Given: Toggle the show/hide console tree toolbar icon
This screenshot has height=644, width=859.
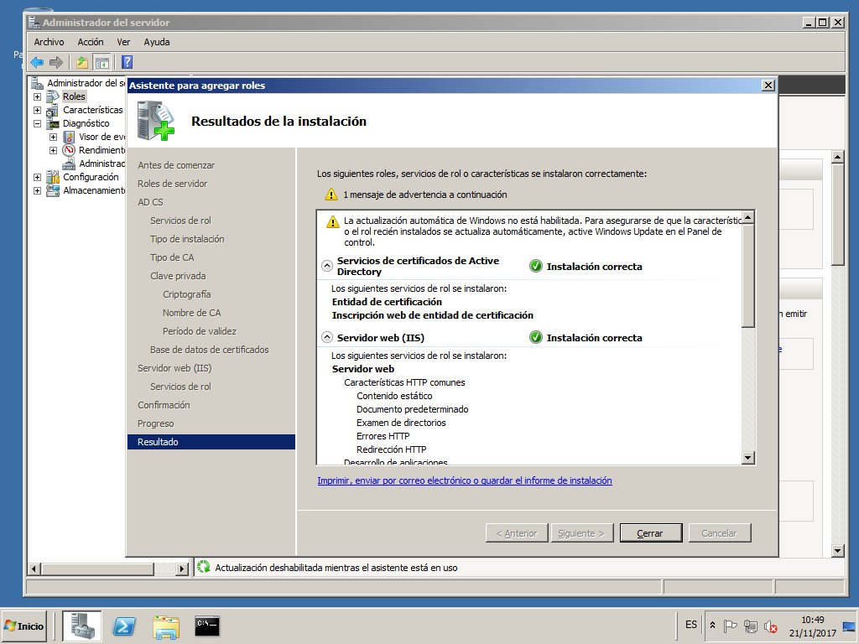Looking at the screenshot, I should pyautogui.click(x=102, y=62).
